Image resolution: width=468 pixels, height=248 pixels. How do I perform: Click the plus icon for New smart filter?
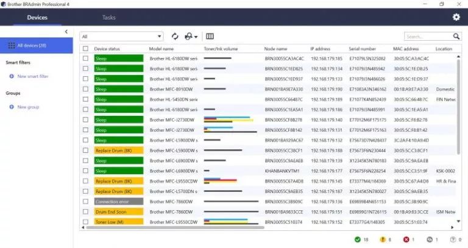(x=11, y=76)
